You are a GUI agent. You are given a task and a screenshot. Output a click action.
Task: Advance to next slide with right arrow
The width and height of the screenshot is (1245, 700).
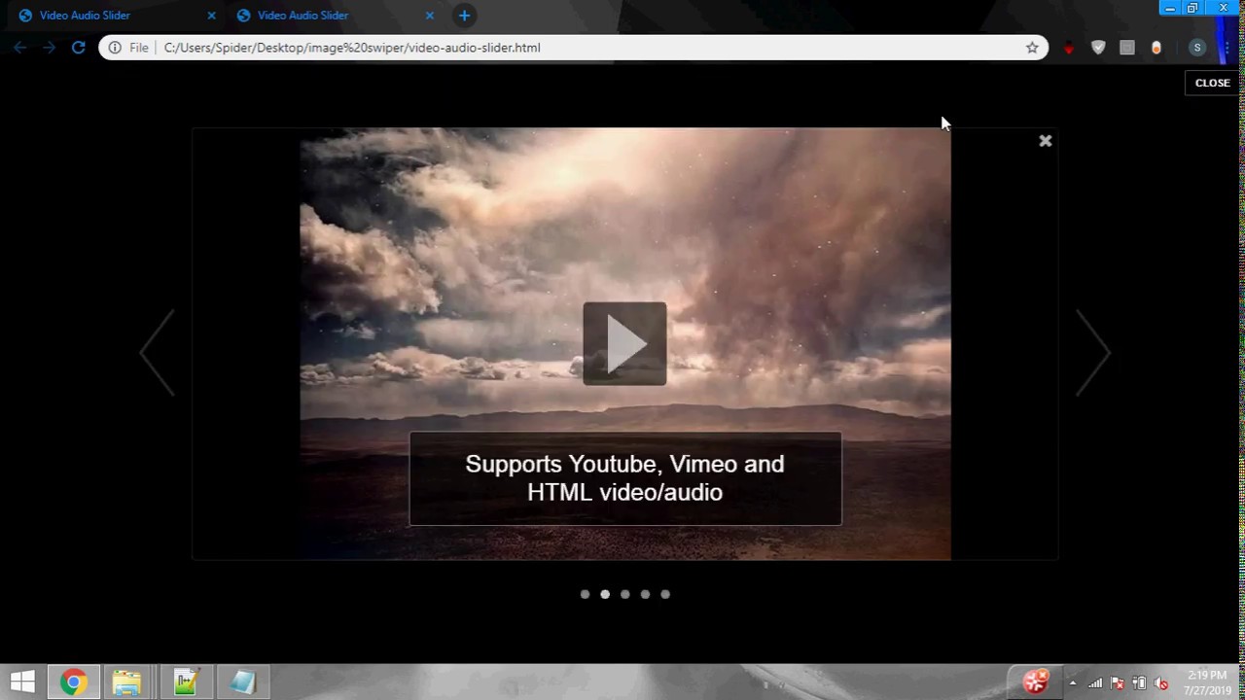(1092, 353)
